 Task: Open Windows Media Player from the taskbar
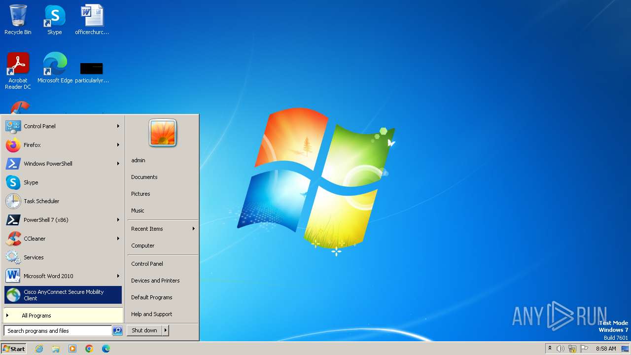72,349
